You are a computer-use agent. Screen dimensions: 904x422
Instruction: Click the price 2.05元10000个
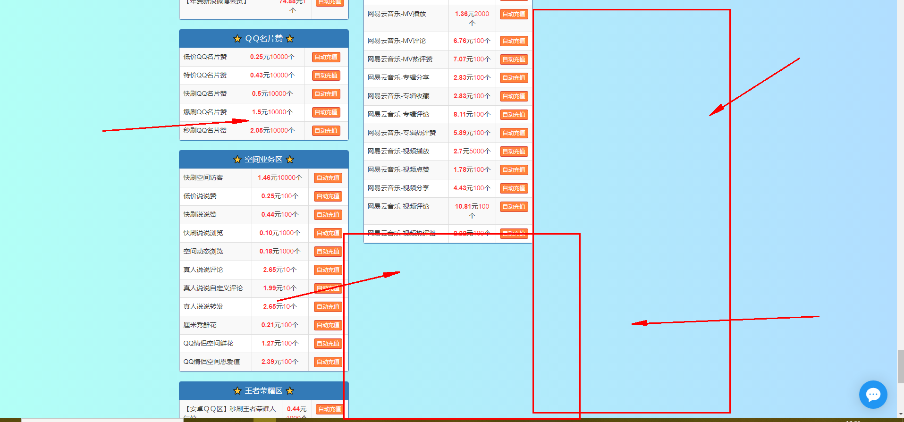tap(272, 130)
